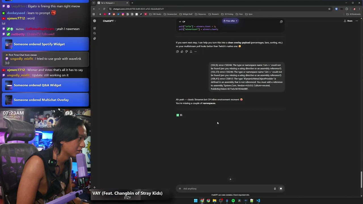Open the Windows Start menu
Viewport: 363px width, 204px height.
coord(196,201)
